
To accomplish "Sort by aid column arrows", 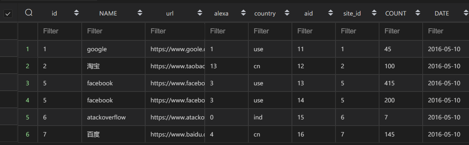I will pyautogui.click(x=330, y=13).
